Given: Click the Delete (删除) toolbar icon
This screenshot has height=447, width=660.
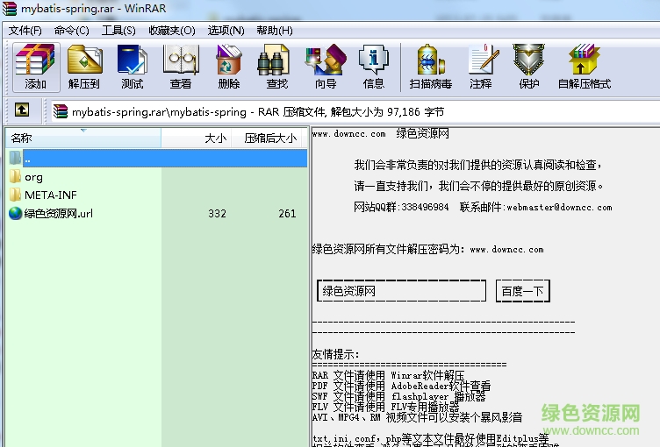Looking at the screenshot, I should 228,67.
